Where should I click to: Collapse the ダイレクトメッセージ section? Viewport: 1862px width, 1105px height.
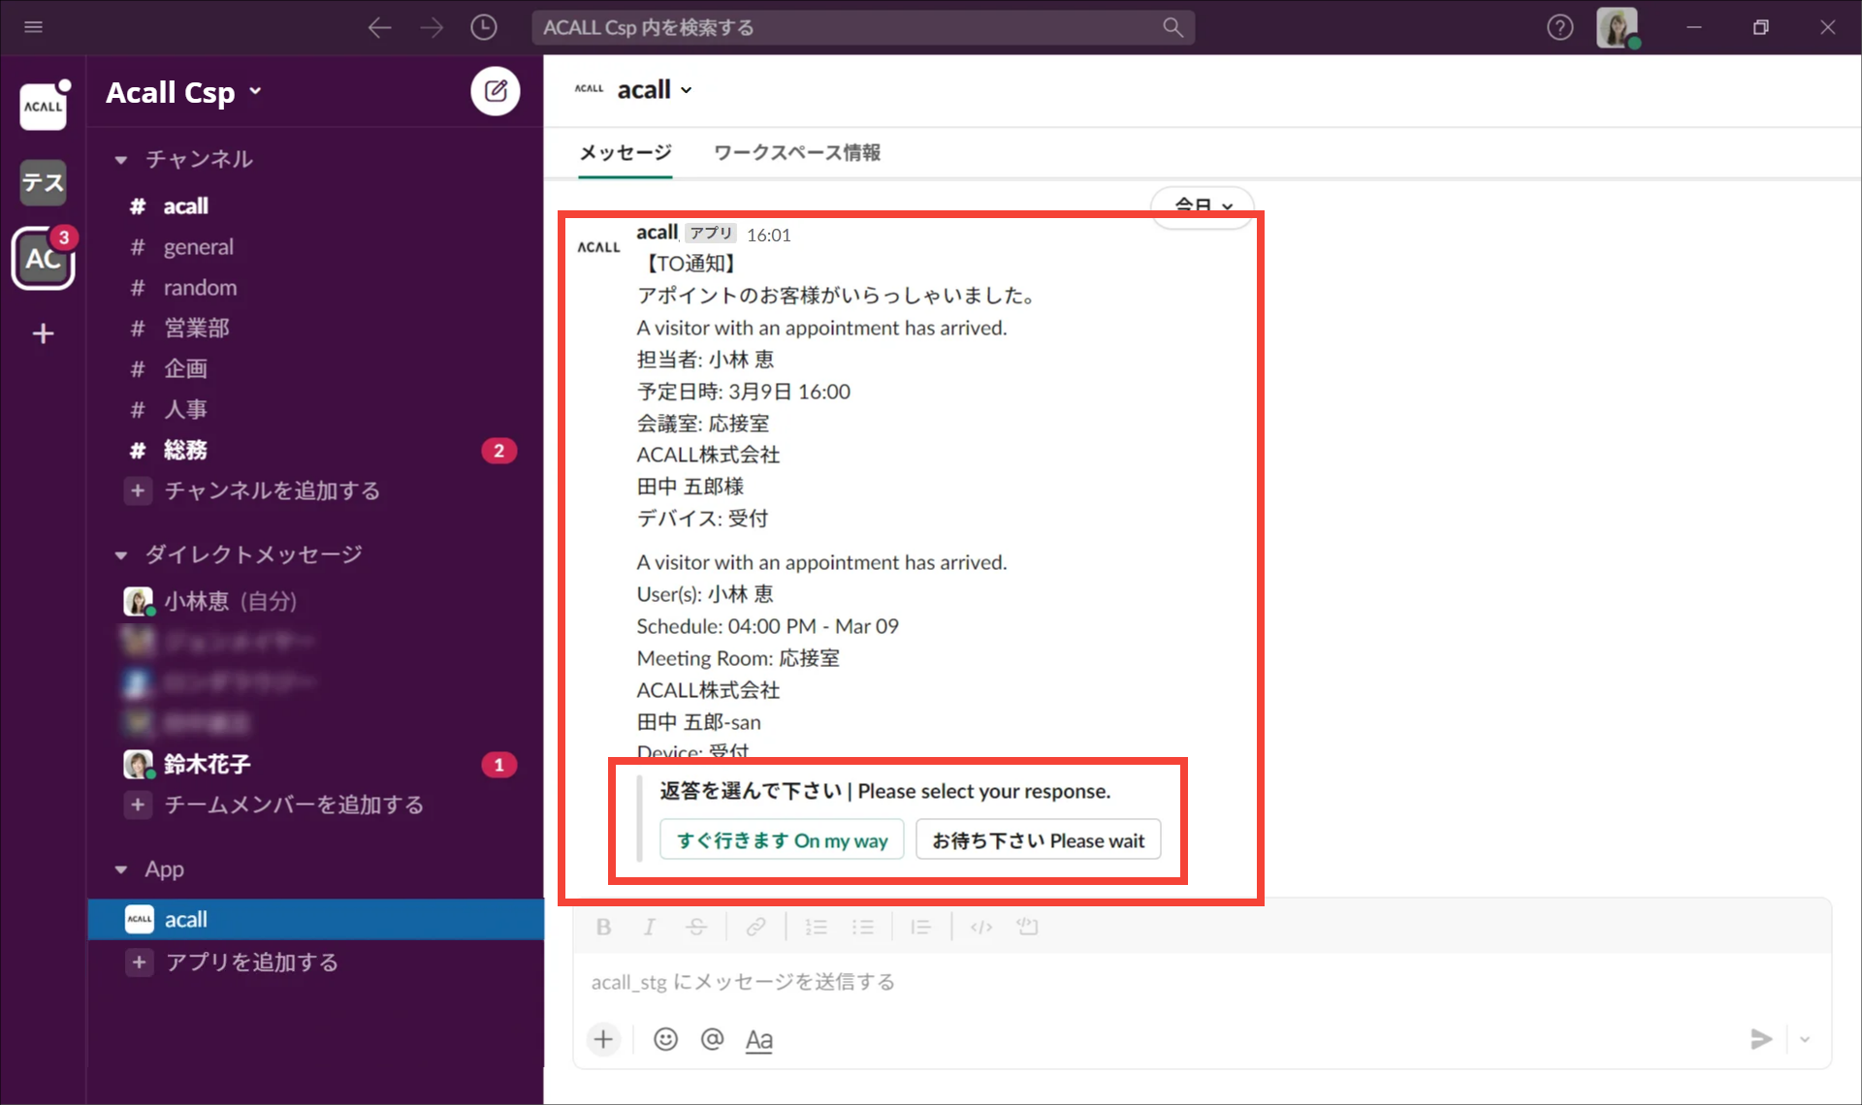click(x=120, y=554)
